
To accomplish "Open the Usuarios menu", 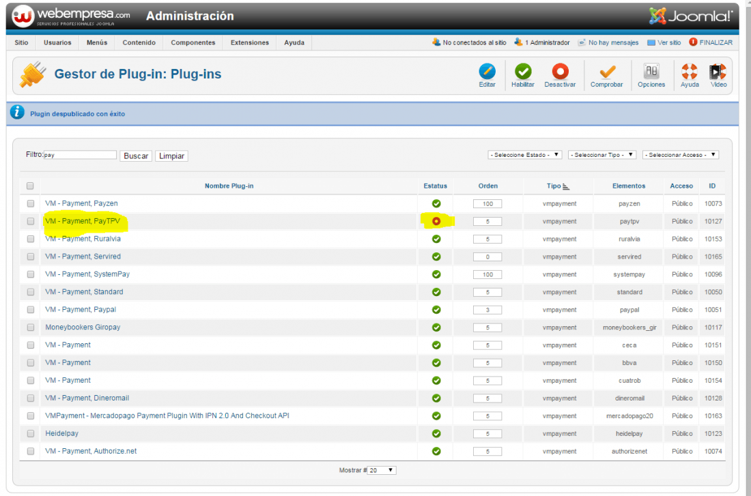I will [57, 42].
